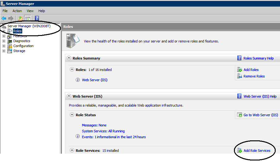
Task: Click the Add Roles link
Action: 251,70
